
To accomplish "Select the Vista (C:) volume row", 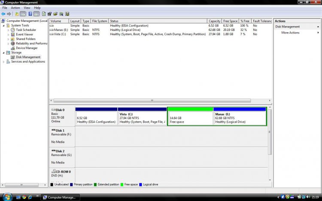I will [161, 34].
